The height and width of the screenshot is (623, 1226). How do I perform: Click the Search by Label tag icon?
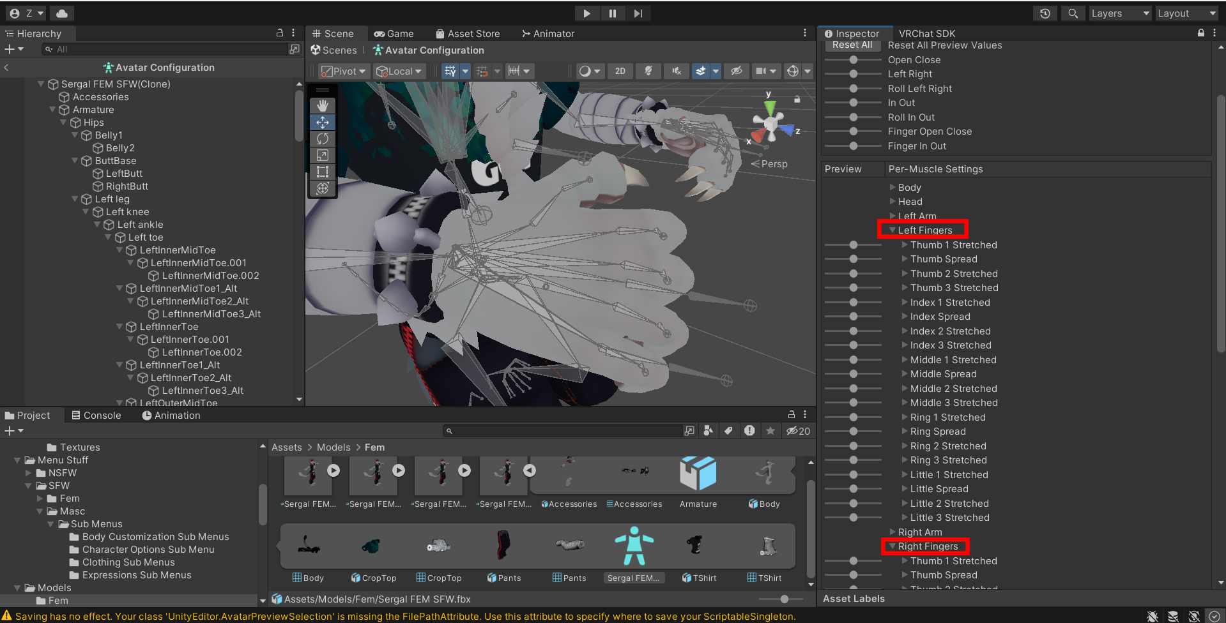[728, 431]
